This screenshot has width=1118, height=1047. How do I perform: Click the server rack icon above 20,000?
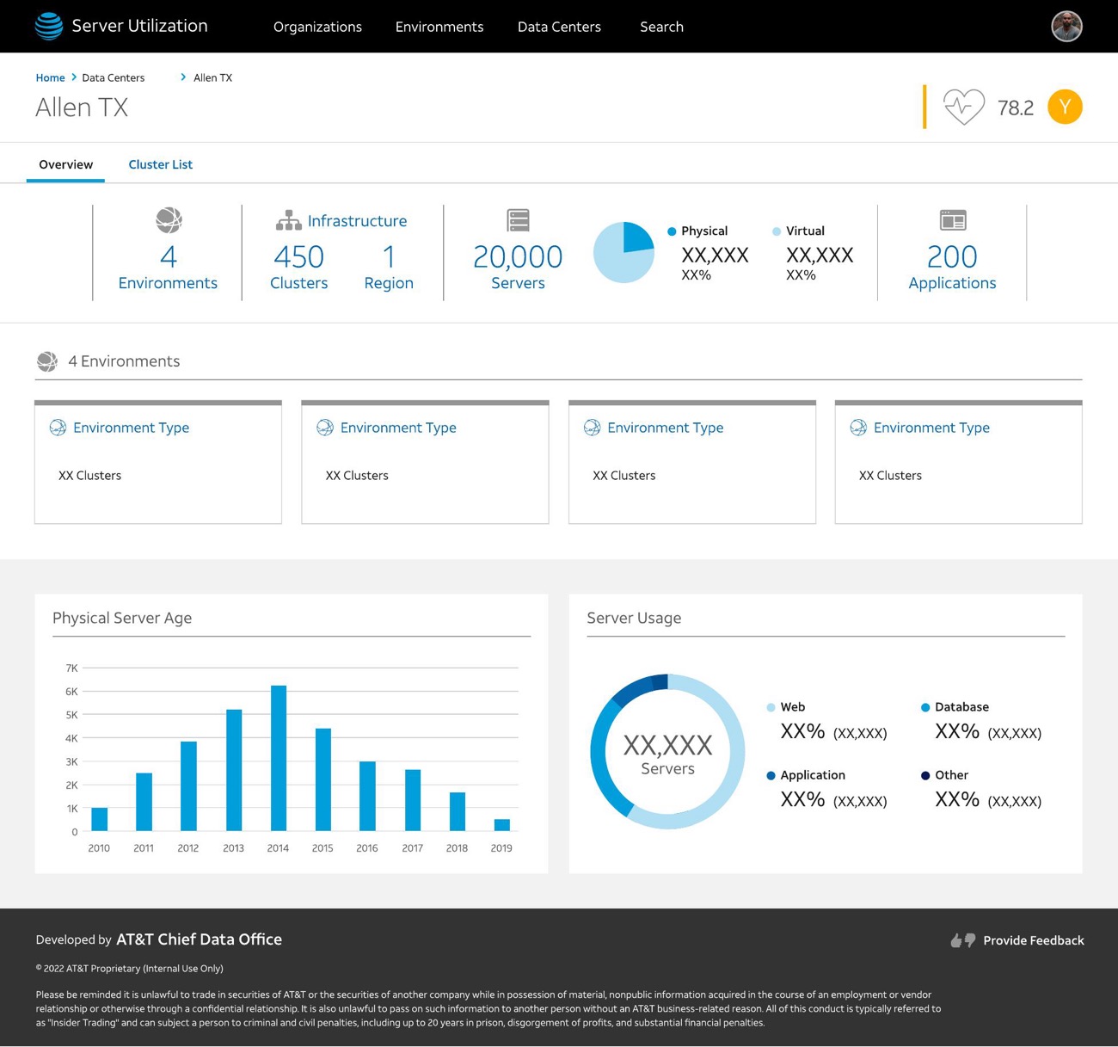[x=518, y=220]
